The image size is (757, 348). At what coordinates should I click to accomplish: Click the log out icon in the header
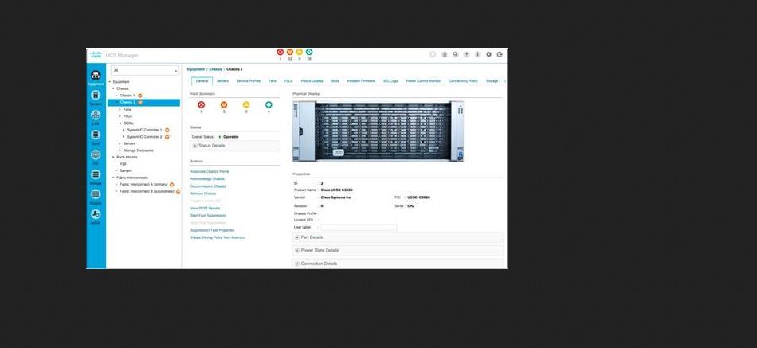500,54
